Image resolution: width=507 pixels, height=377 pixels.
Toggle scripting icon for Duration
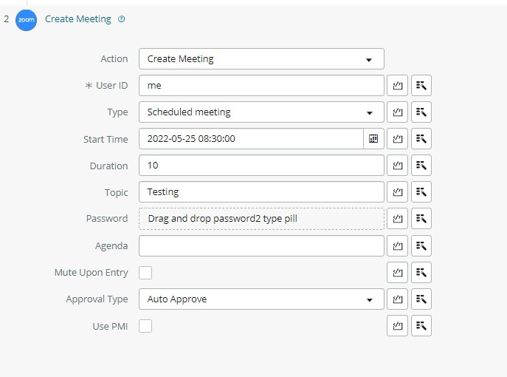397,166
